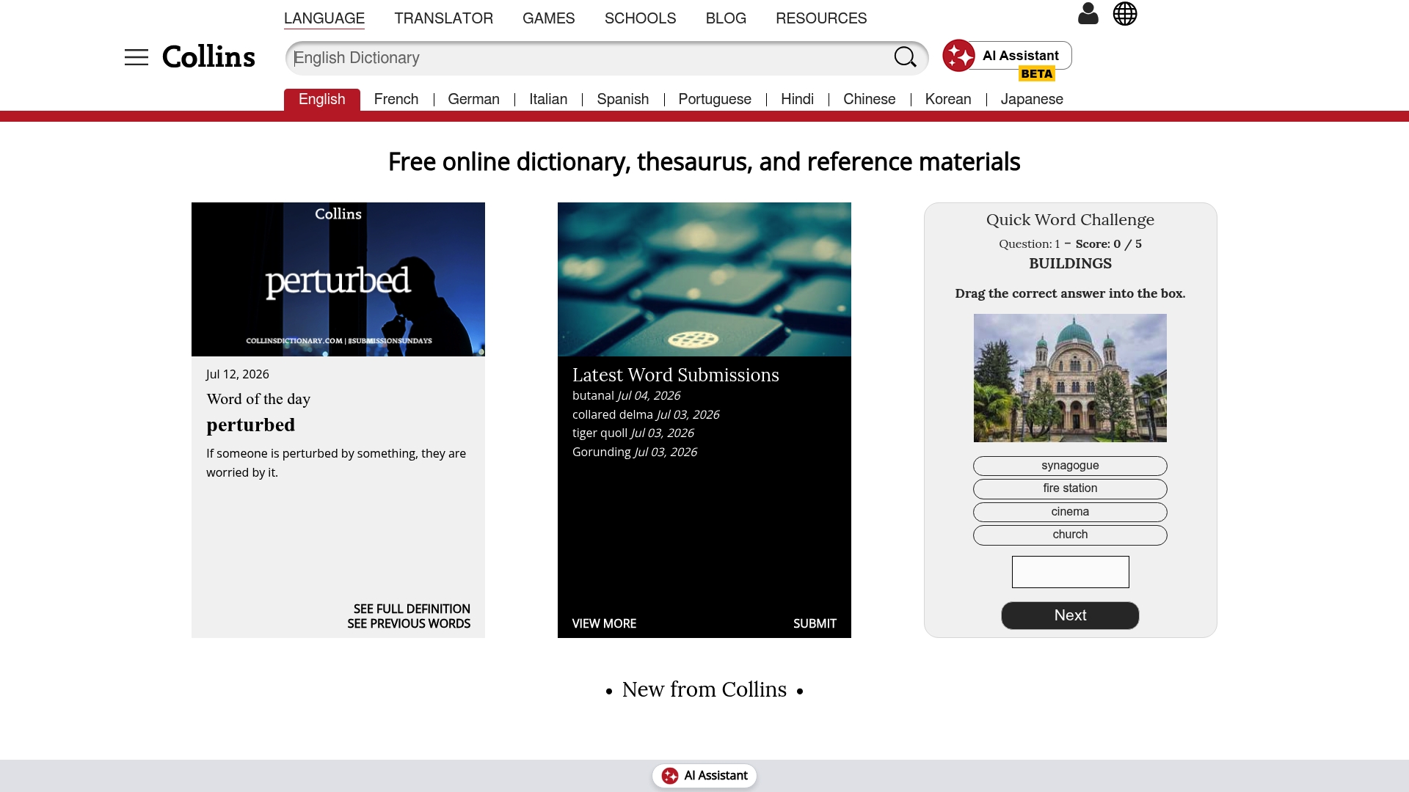Screen dimensions: 1409x792
Task: Open the TRANSLATOR menu
Action: click(x=443, y=18)
